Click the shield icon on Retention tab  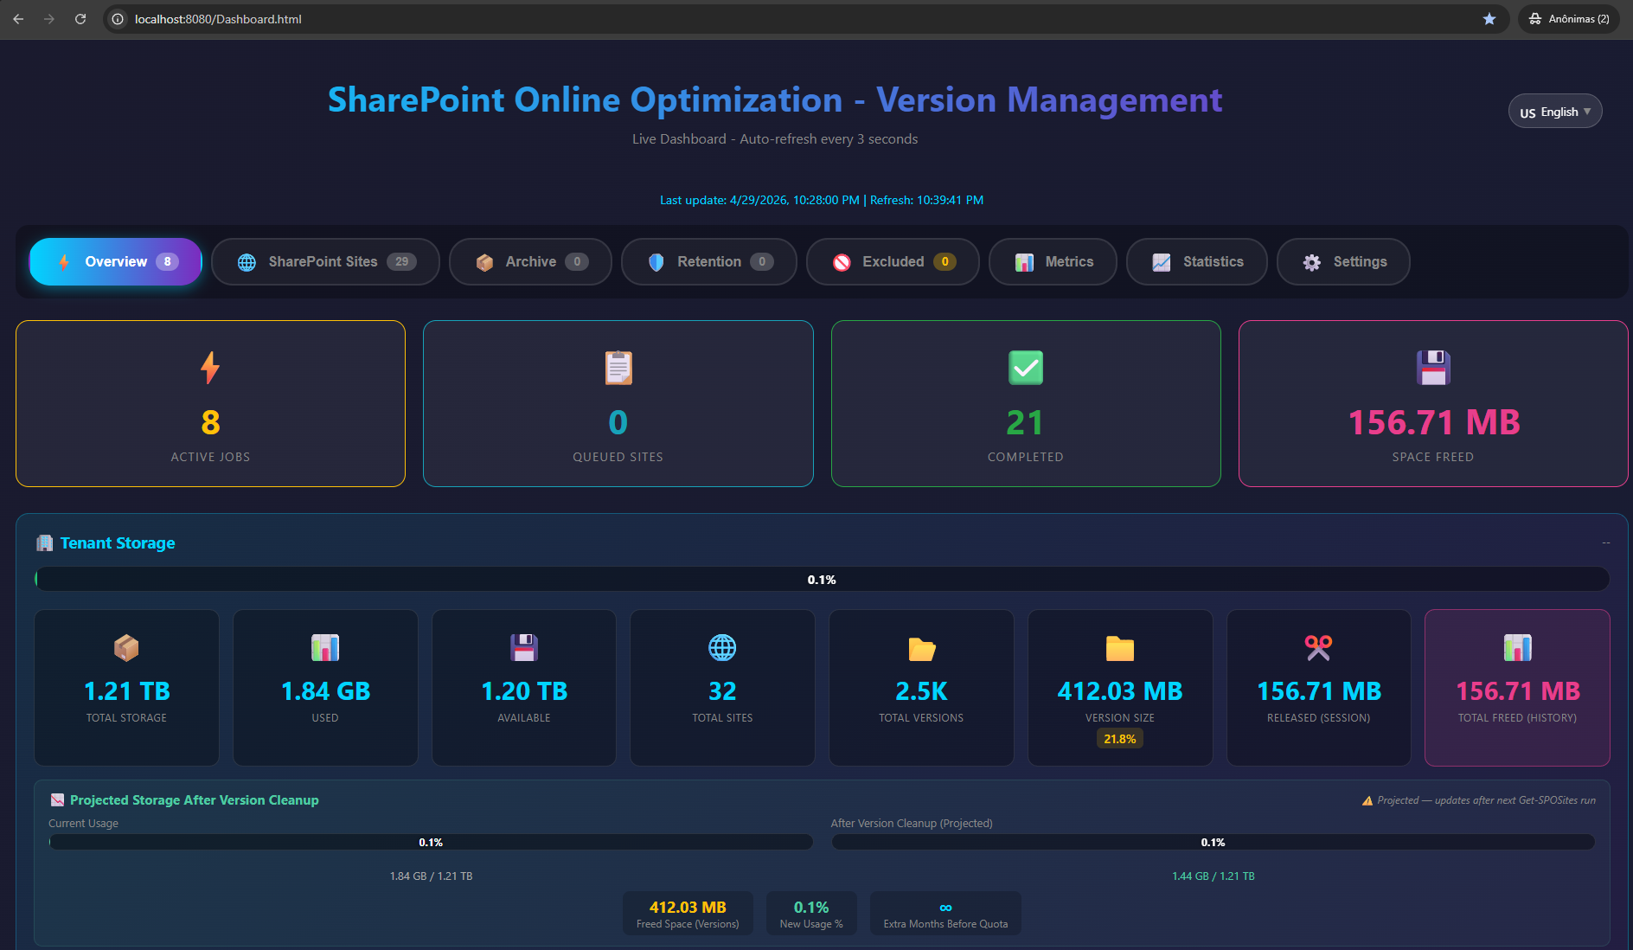pos(656,262)
